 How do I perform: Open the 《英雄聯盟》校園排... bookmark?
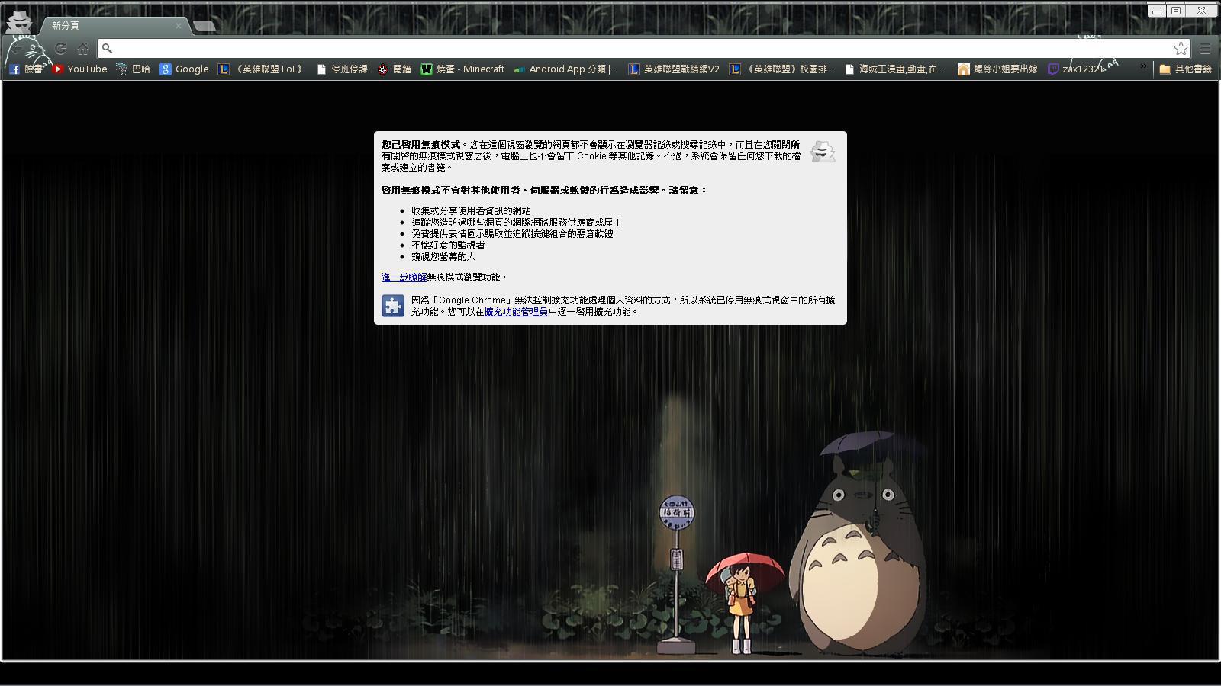(x=781, y=69)
